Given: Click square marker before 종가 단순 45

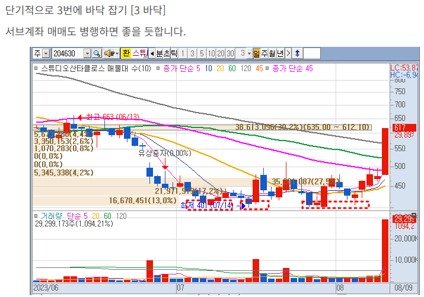Looking at the screenshot, I should point(267,69).
